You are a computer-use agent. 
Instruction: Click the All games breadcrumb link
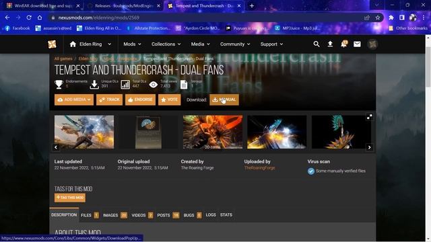(63, 58)
